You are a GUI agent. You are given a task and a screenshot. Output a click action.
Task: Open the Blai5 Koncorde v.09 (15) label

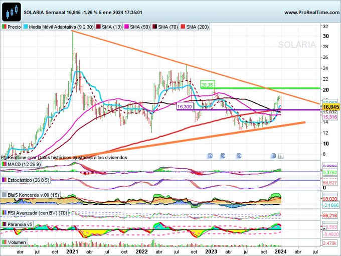[31, 195]
